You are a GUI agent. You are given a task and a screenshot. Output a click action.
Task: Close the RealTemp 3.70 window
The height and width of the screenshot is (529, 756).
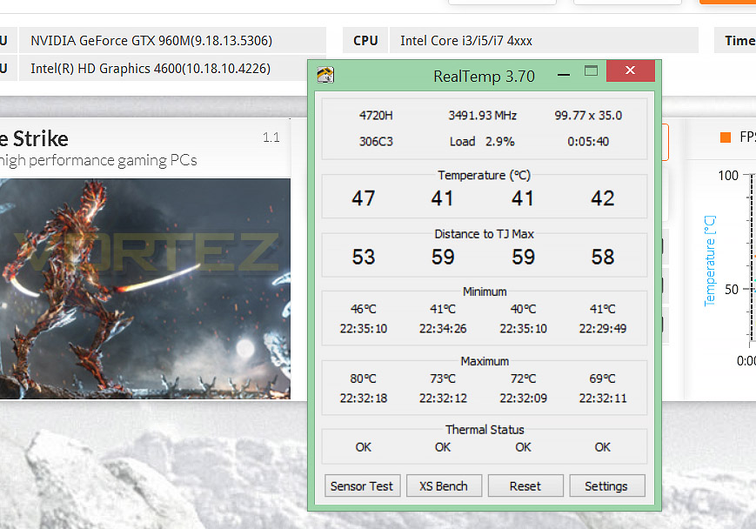click(630, 70)
